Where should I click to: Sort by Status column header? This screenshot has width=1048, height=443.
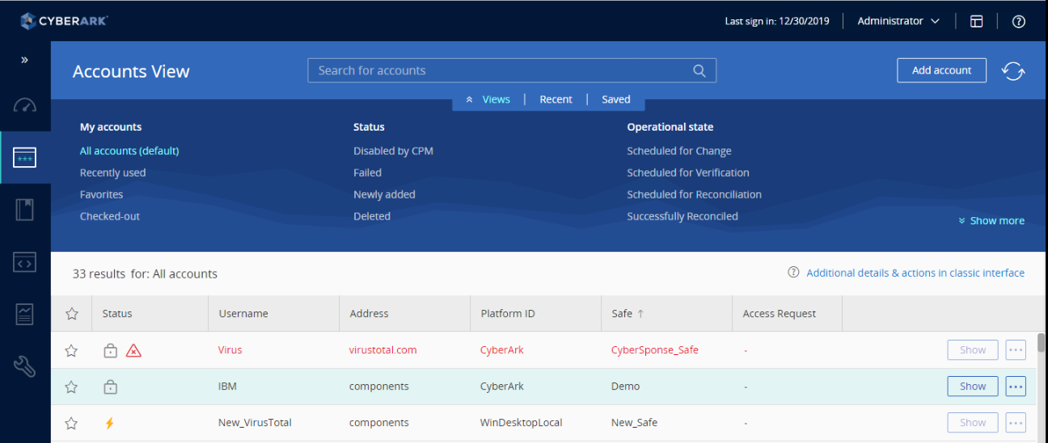point(150,313)
